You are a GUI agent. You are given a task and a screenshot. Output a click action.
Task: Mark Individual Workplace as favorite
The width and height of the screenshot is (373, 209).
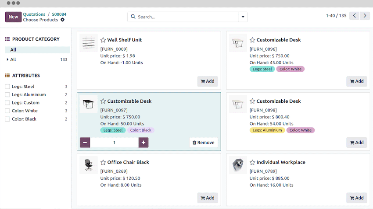click(252, 162)
